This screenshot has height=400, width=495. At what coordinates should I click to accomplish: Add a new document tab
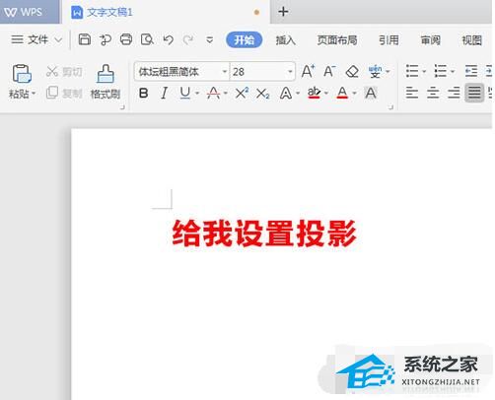(283, 12)
